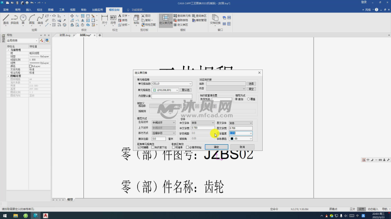
Task: Click the quick-select icon in properties panel
Action: [x=47, y=40]
